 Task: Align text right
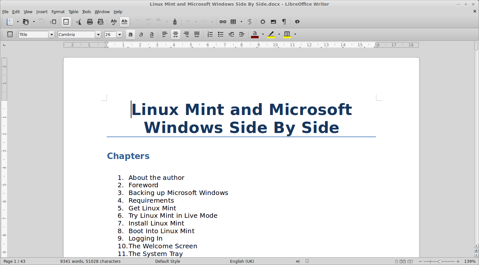coord(186,34)
